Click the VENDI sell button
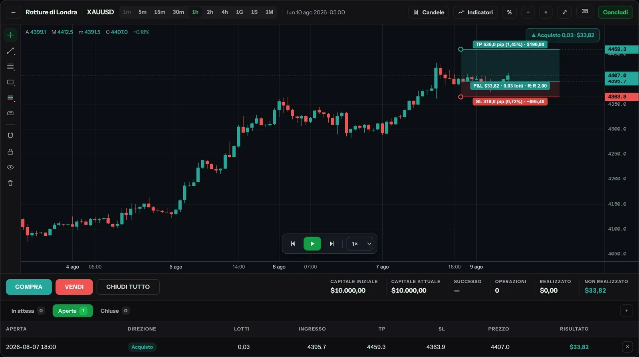The width and height of the screenshot is (639, 357). click(x=74, y=287)
